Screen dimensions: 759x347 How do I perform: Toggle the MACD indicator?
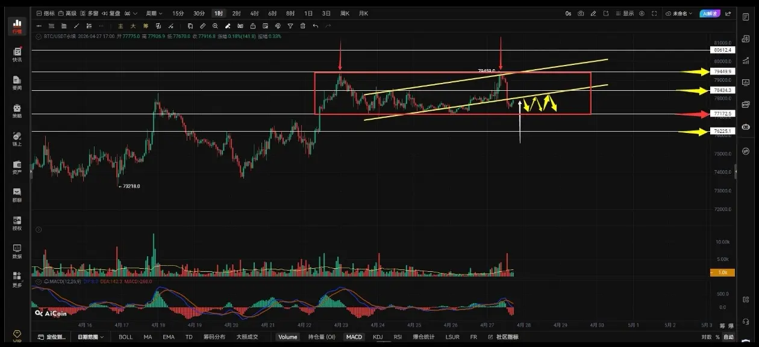pos(354,337)
